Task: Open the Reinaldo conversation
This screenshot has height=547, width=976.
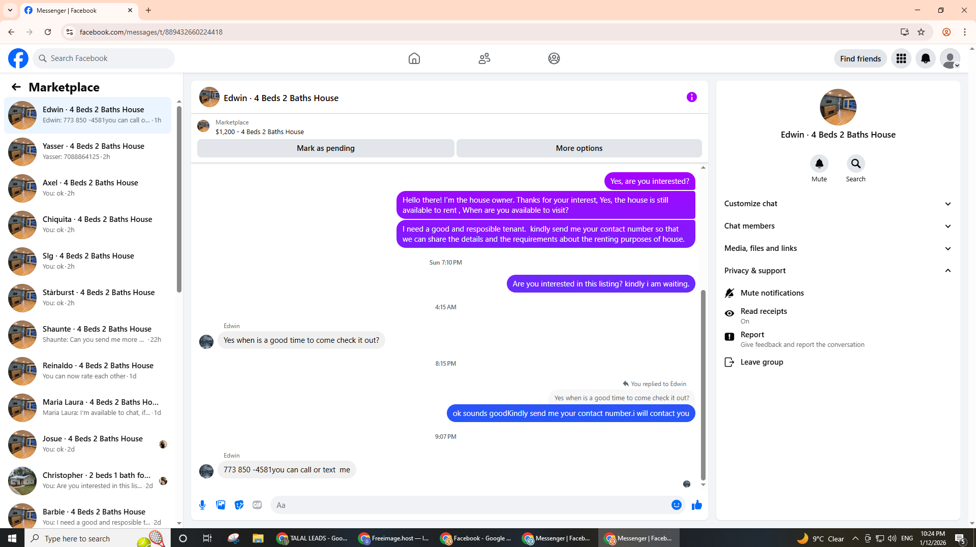Action: tap(88, 371)
